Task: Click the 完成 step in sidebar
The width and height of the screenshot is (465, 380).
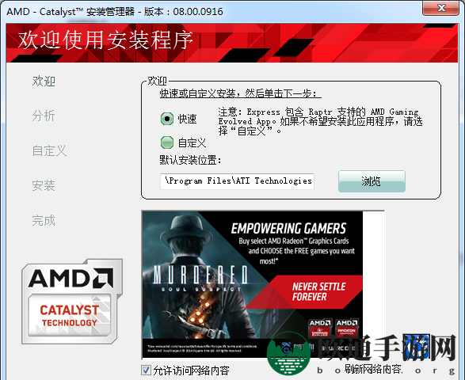Action: (44, 220)
